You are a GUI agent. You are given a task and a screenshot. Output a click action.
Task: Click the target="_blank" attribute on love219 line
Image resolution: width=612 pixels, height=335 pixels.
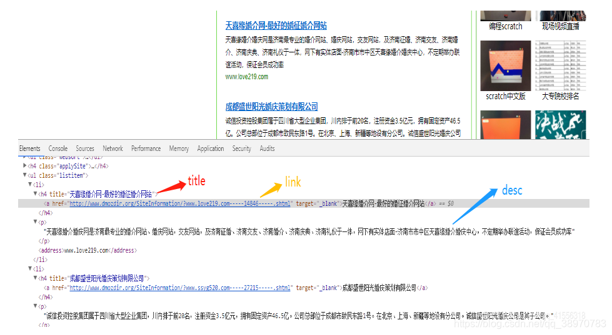pyautogui.click(x=316, y=204)
